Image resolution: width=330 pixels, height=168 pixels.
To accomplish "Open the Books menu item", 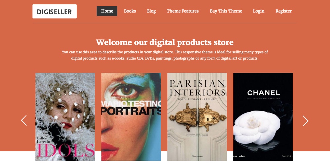I will 130,11.
